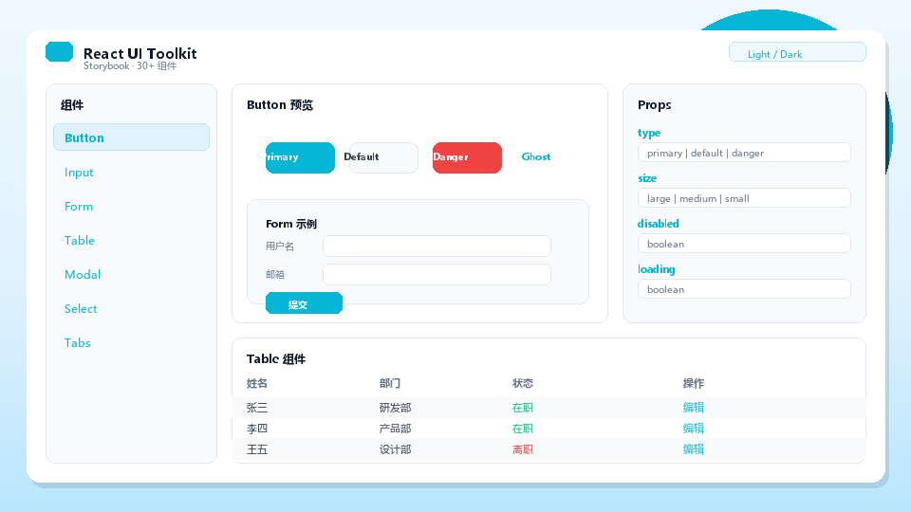Click the size prop field
This screenshot has width=911, height=512.
[744, 198]
